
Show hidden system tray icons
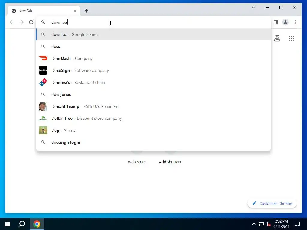click(254, 224)
